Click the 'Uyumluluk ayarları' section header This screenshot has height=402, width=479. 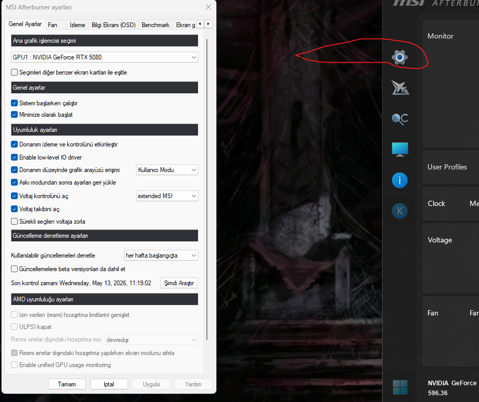(x=104, y=130)
